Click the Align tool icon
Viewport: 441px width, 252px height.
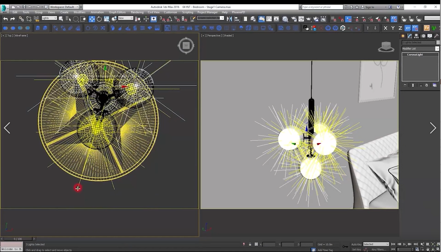(x=237, y=19)
